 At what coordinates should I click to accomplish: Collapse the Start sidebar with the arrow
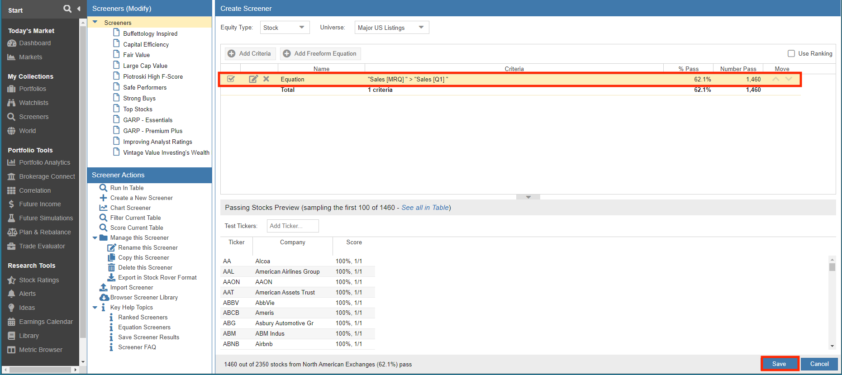tap(79, 9)
